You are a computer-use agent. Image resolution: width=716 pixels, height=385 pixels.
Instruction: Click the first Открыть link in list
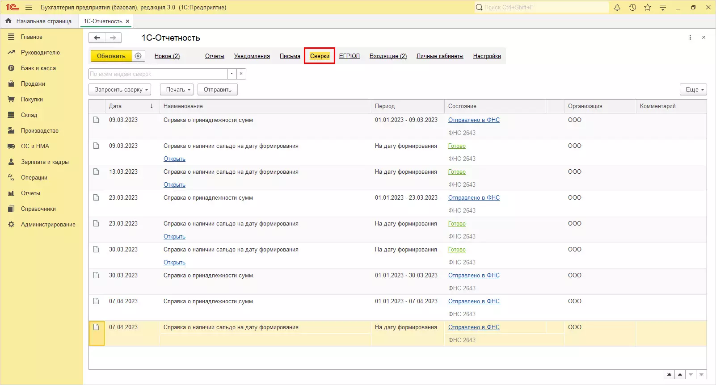pyautogui.click(x=174, y=159)
